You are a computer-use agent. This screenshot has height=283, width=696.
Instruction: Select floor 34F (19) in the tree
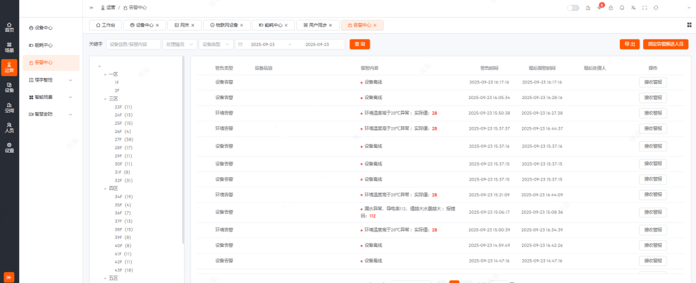click(x=124, y=197)
